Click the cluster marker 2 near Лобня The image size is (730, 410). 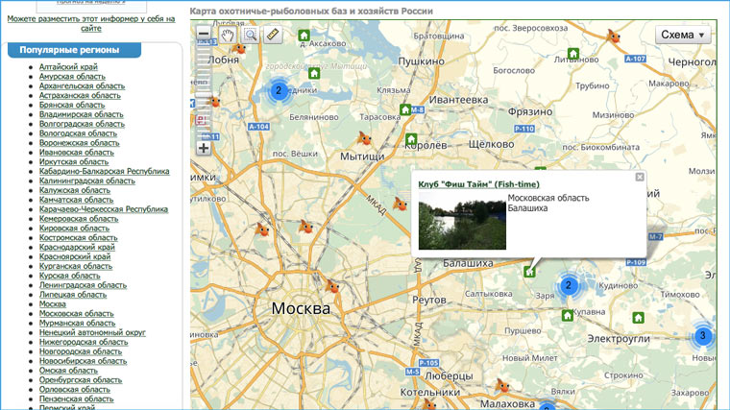278,91
